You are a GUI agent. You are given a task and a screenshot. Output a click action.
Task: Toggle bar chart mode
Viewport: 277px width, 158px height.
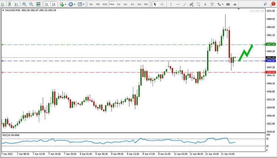(x=3, y=4)
